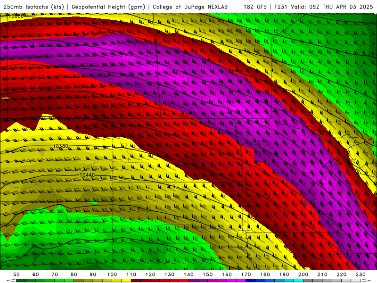Click the 120 knot legend label
Image resolution: width=377 pixels, height=283 pixels.
click(150, 275)
